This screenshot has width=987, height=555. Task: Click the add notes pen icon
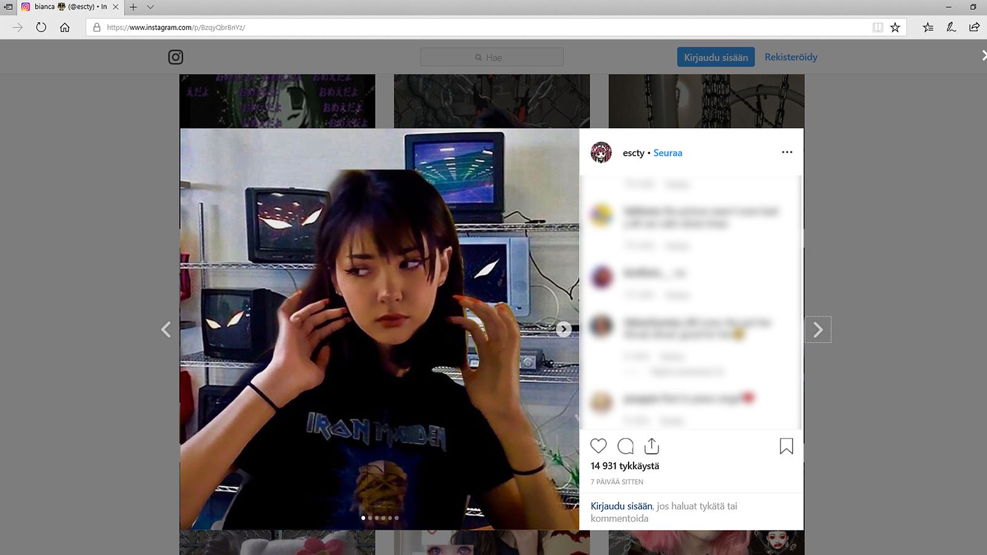(x=951, y=27)
